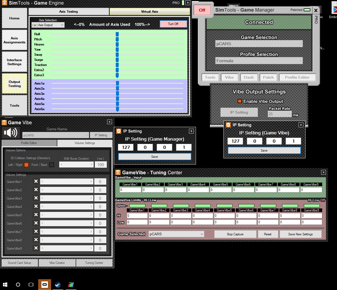The image size is (337, 290).
Task: Click the first octet field in Game Vibe IP Setting
Action: click(x=235, y=141)
